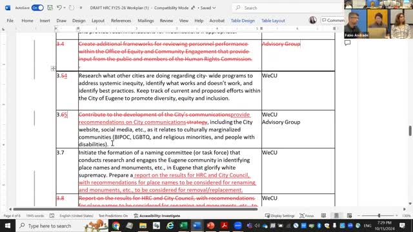Click the comment balloon in margin
This screenshot has width=413, height=232.
tap(347, 43)
